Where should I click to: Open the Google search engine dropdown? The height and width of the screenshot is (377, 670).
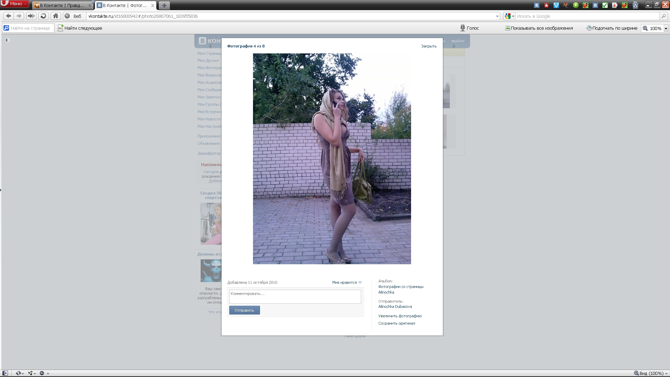509,16
